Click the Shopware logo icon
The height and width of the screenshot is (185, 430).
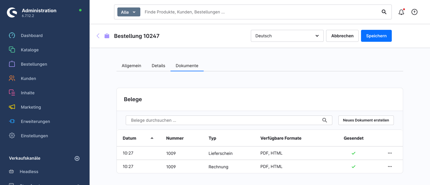coord(12,13)
